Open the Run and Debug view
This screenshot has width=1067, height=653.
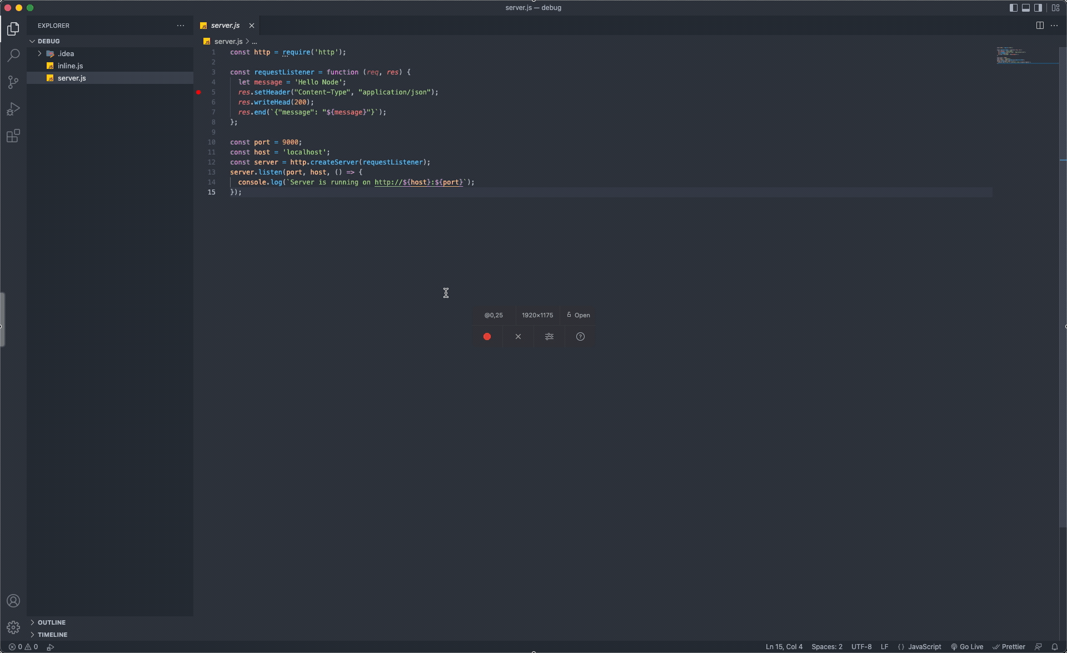(x=13, y=108)
